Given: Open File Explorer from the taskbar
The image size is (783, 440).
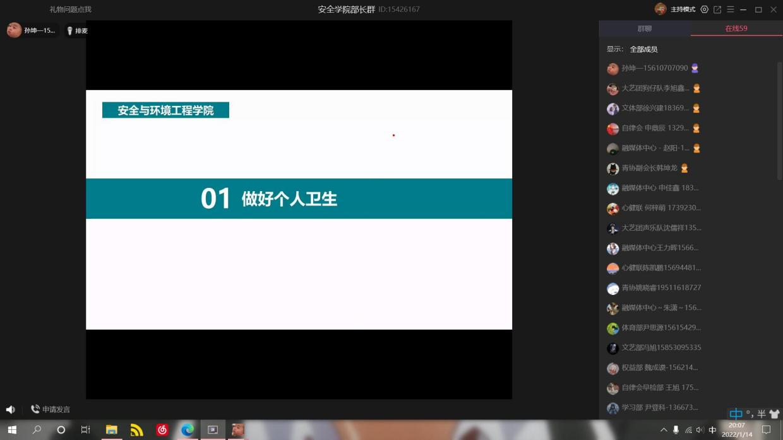Looking at the screenshot, I should (112, 430).
